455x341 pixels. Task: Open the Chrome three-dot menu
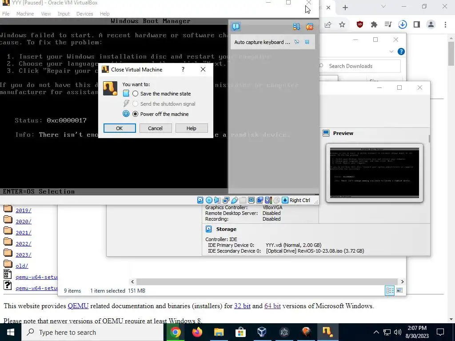tap(445, 24)
